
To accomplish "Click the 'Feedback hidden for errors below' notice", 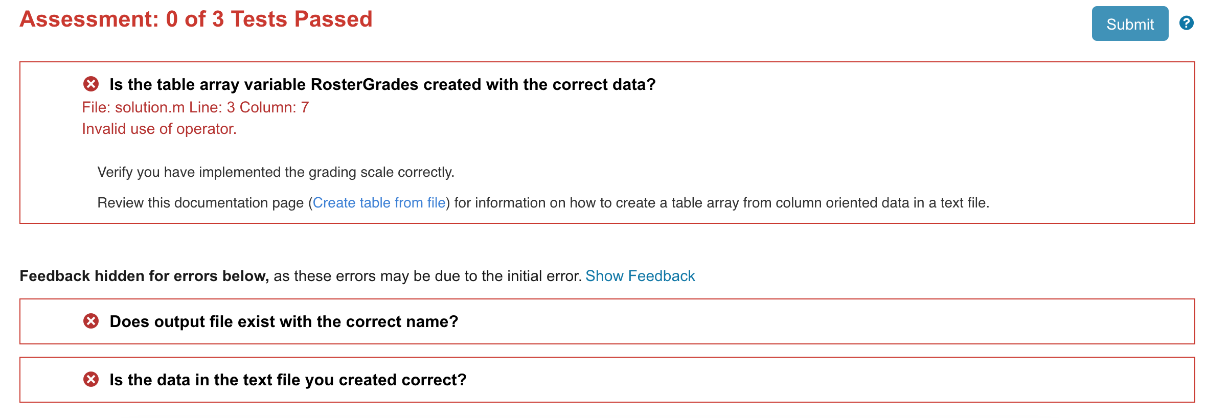I will click(x=144, y=276).
